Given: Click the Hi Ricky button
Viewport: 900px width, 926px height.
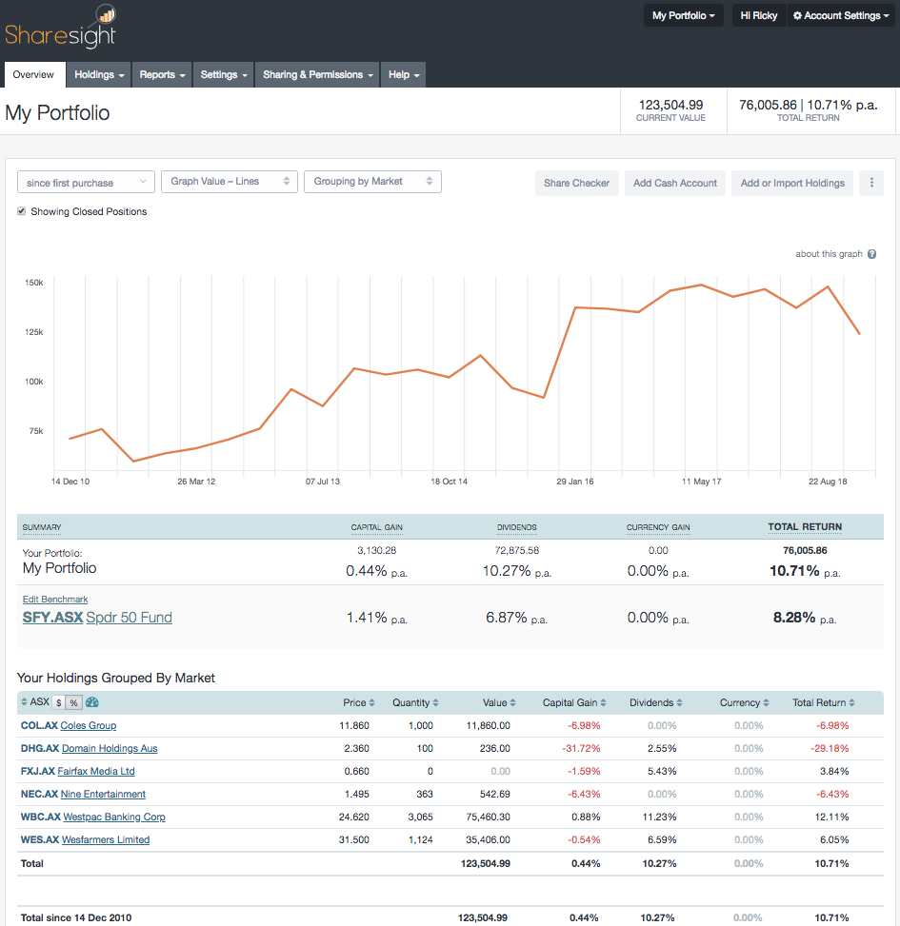Looking at the screenshot, I should pyautogui.click(x=759, y=15).
